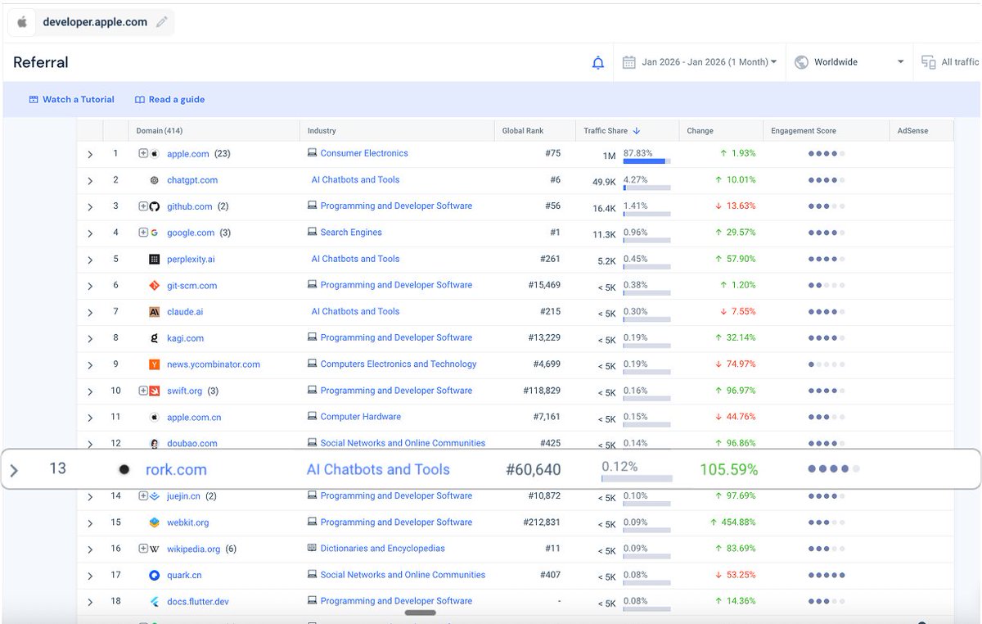The height and width of the screenshot is (624, 982).
Task: Expand row 2 chatgpt.com details
Action: [90, 180]
